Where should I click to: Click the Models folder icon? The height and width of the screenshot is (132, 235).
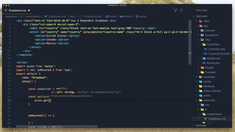tap(202, 67)
